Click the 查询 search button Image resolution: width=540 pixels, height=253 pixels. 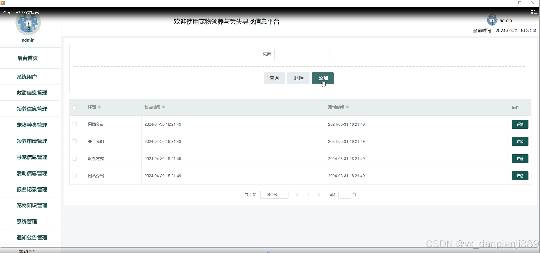pos(274,78)
